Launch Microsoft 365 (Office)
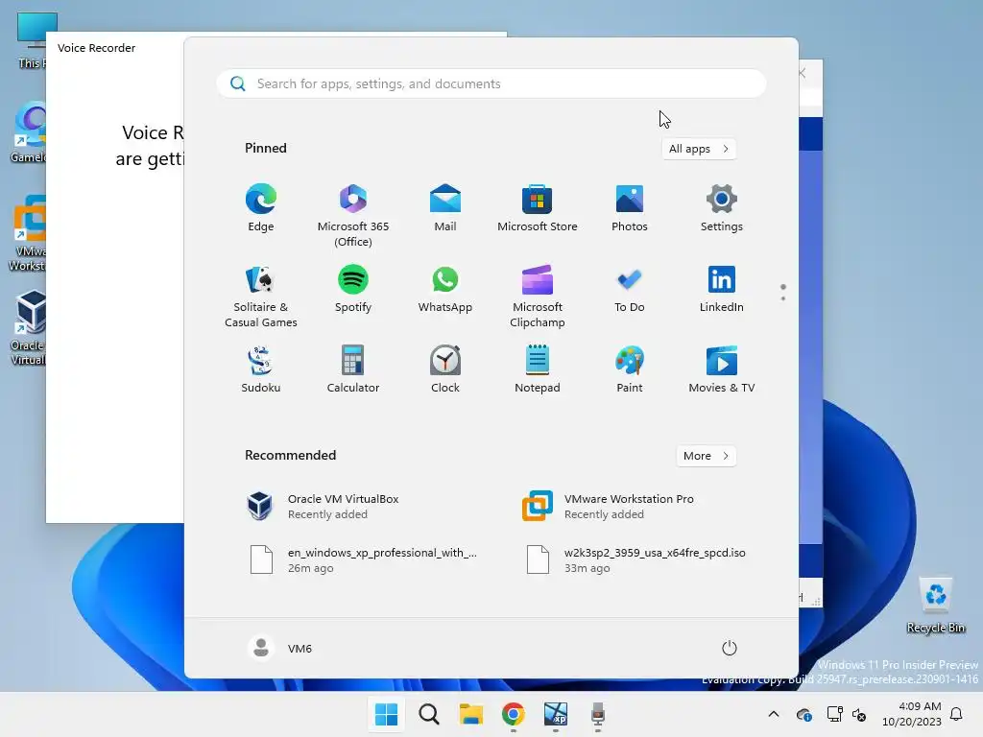This screenshot has width=983, height=737. pyautogui.click(x=353, y=216)
